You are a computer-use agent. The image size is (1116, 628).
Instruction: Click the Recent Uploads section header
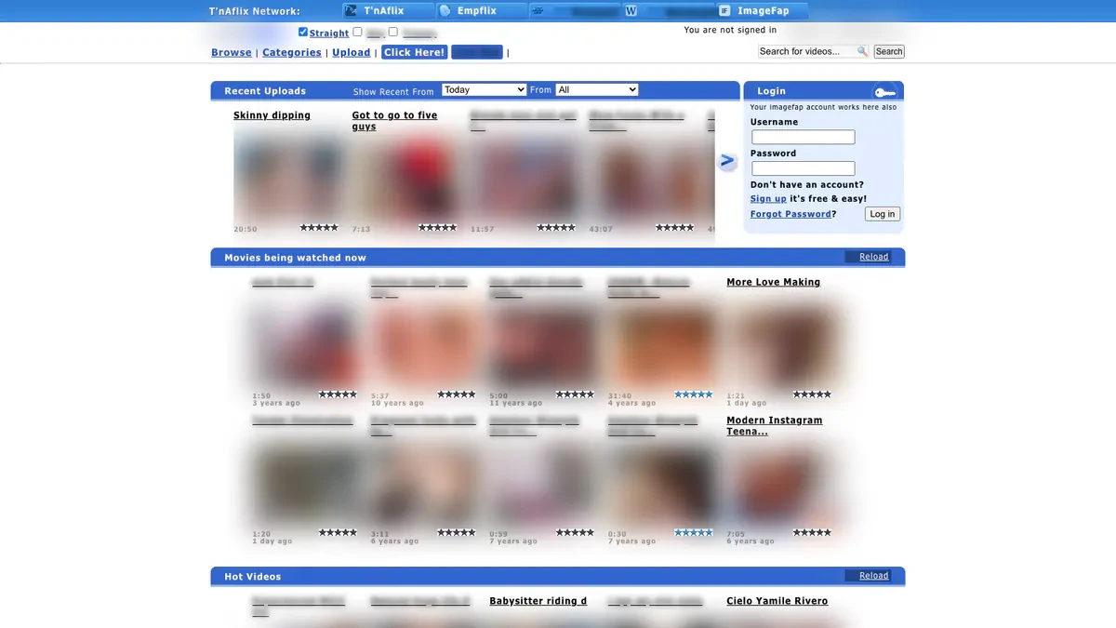pyautogui.click(x=265, y=91)
